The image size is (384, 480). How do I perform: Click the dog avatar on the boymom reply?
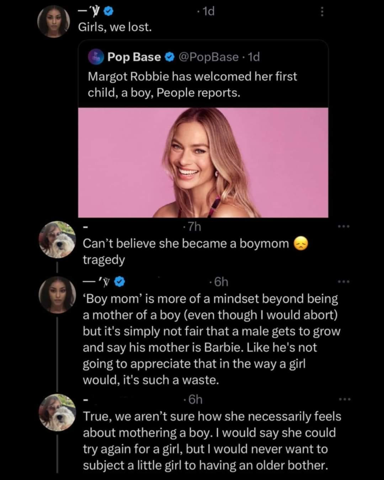[x=57, y=239]
